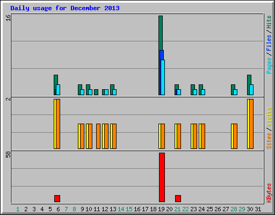Click the small red KBytes bar for day 6
Image resolution: width=275 pixels, height=215 pixels.
[57, 198]
